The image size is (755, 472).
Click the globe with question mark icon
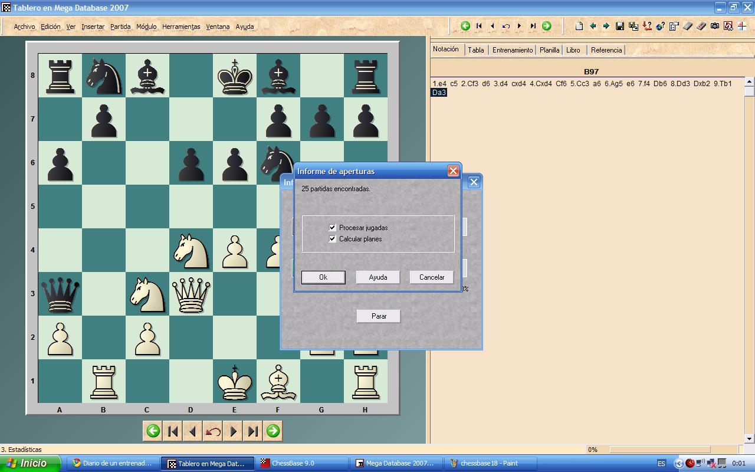pyautogui.click(x=660, y=26)
